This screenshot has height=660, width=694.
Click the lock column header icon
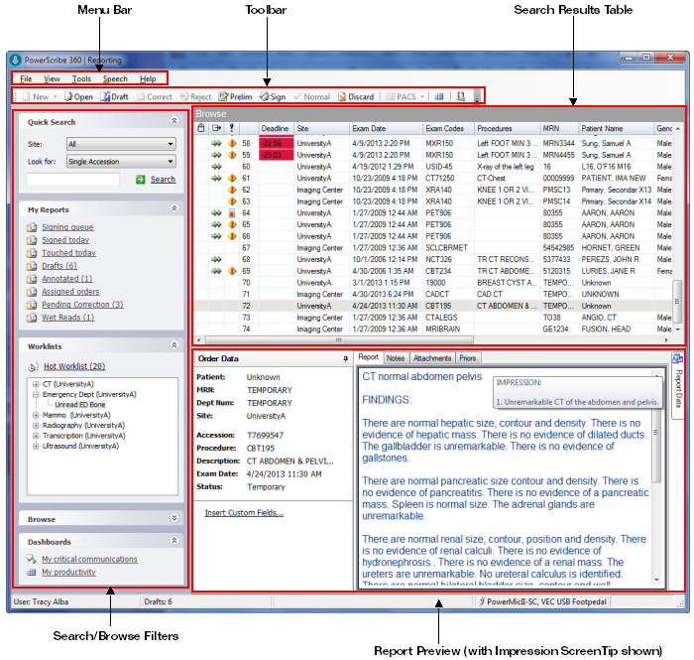point(201,128)
